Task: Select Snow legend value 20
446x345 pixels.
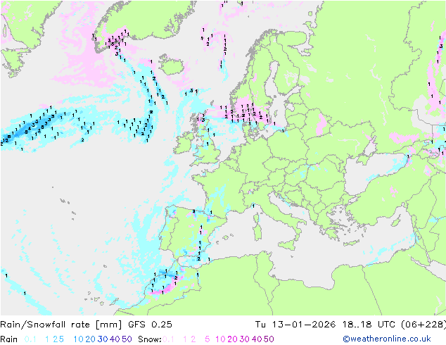Action: [232, 339]
